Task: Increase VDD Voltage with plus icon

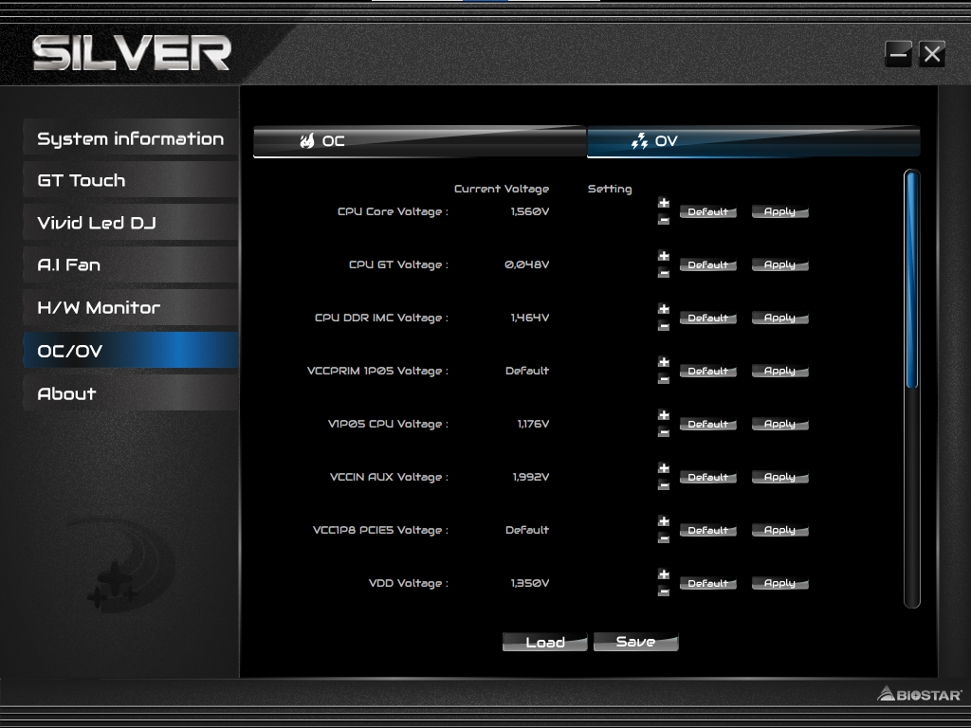Action: click(x=664, y=574)
